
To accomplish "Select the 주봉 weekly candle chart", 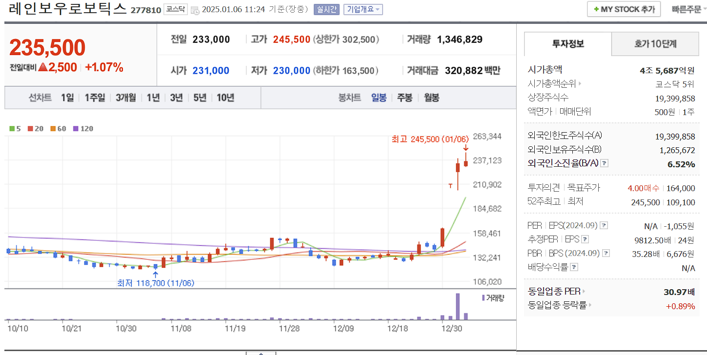I will (x=404, y=98).
